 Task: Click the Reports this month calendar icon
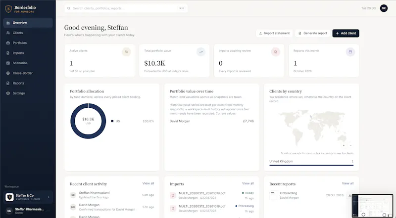350,52
